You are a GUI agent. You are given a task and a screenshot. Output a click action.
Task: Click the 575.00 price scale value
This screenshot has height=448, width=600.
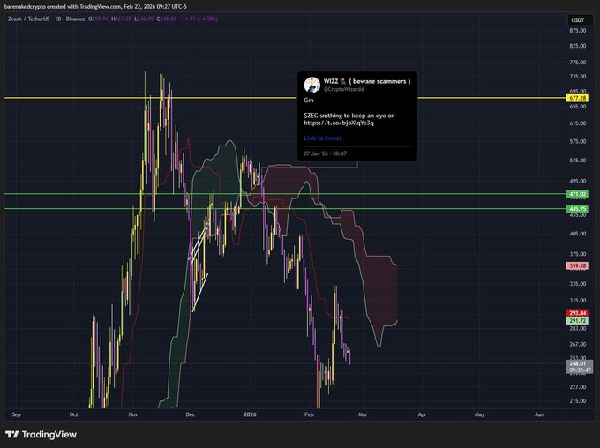[x=577, y=142]
